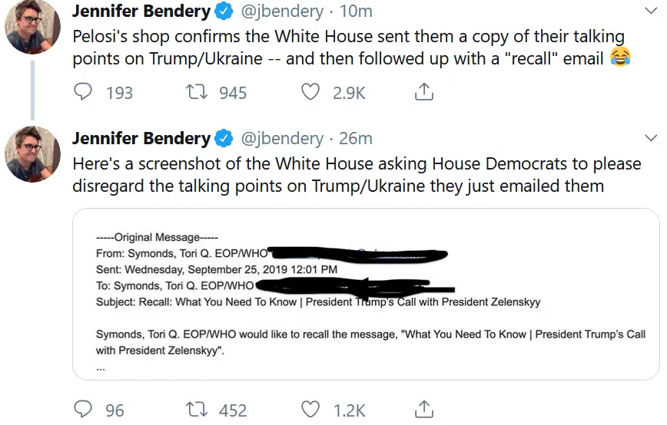Like the tweet with 2.9K likes
667x425 pixels.
pyautogui.click(x=310, y=93)
